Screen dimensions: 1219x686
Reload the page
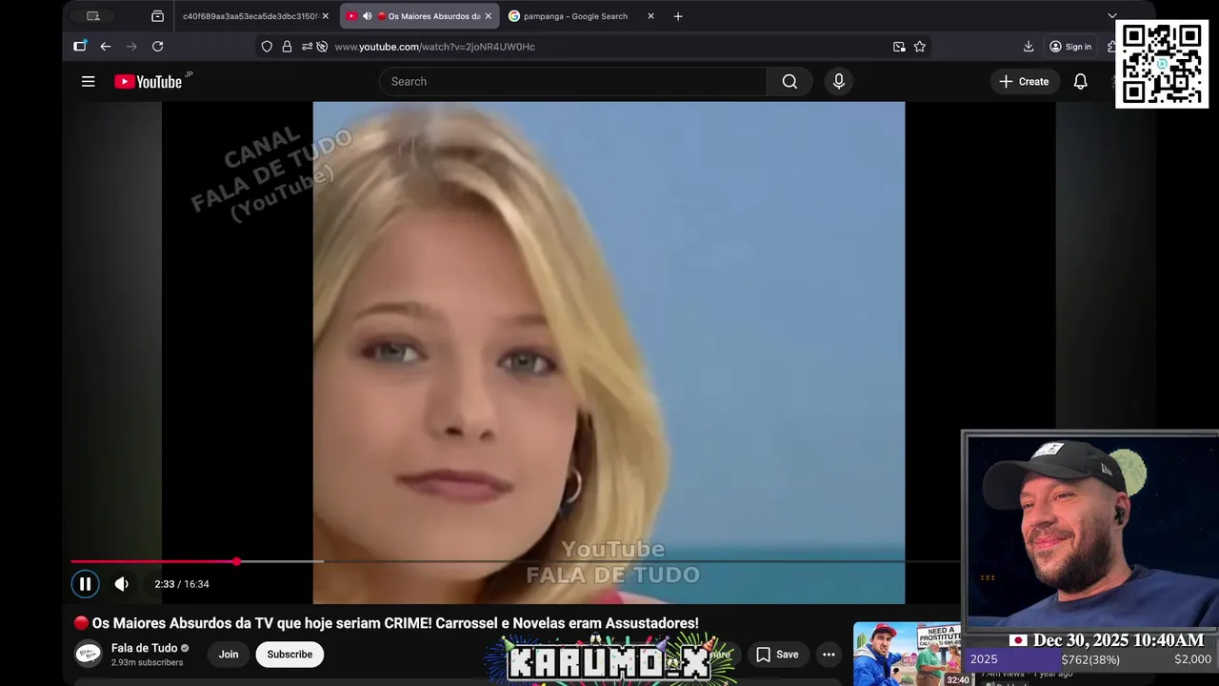[158, 47]
